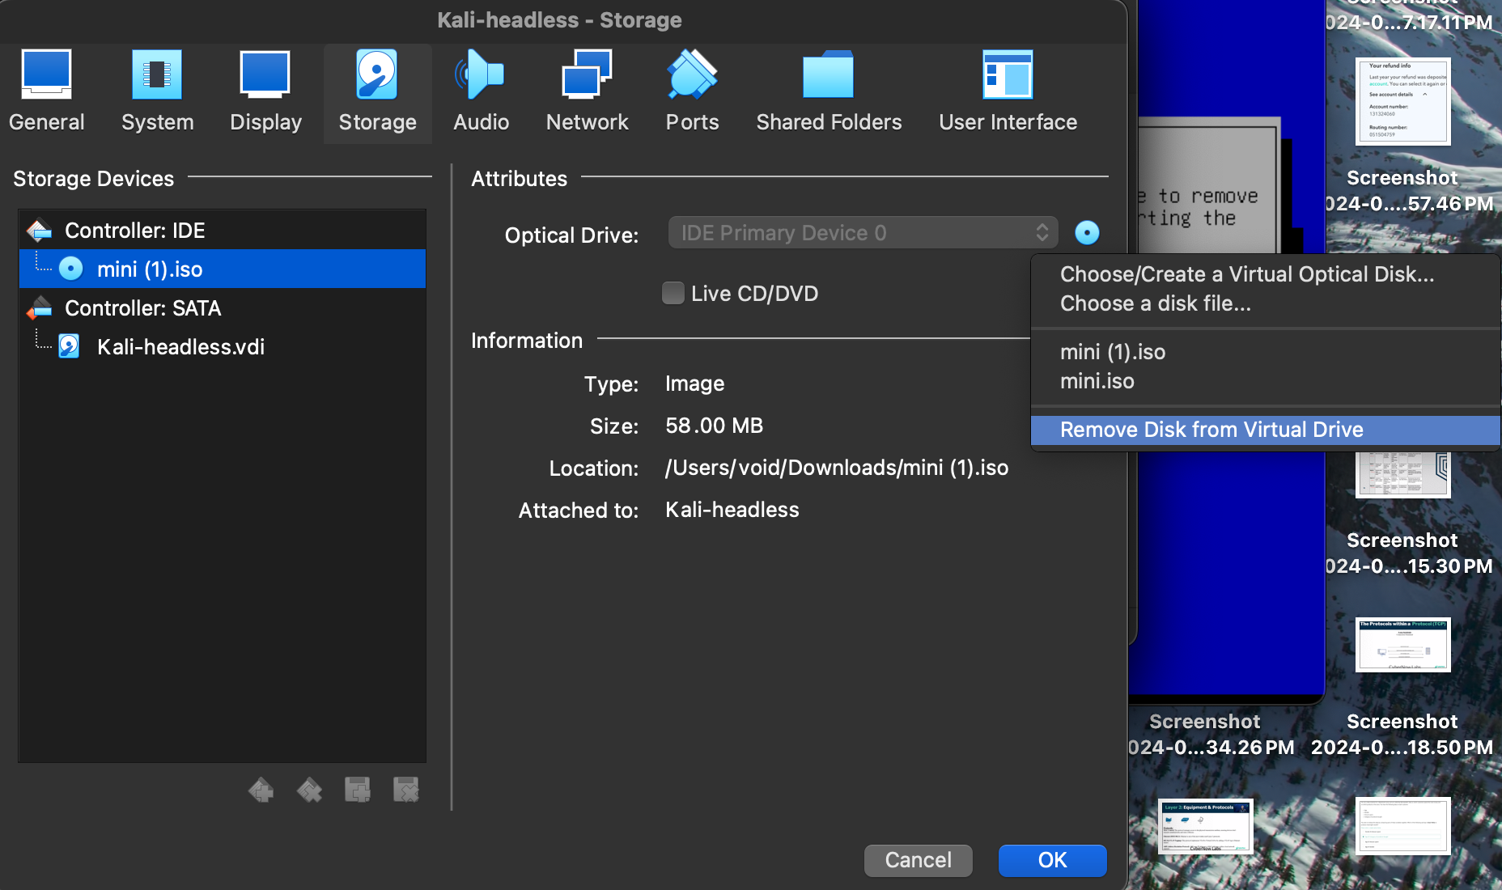Click the Attached to value Kali-headless
This screenshot has height=890, width=1502.
coord(732,510)
